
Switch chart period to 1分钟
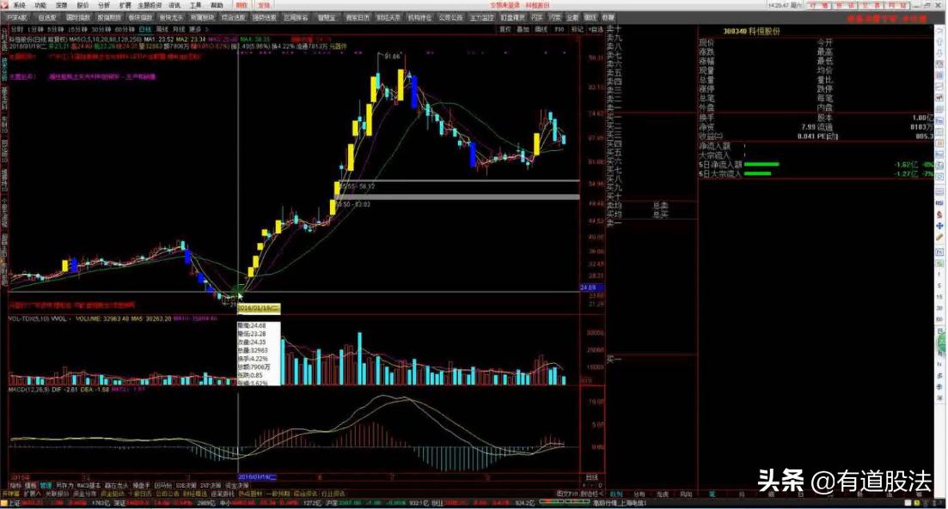click(x=36, y=29)
